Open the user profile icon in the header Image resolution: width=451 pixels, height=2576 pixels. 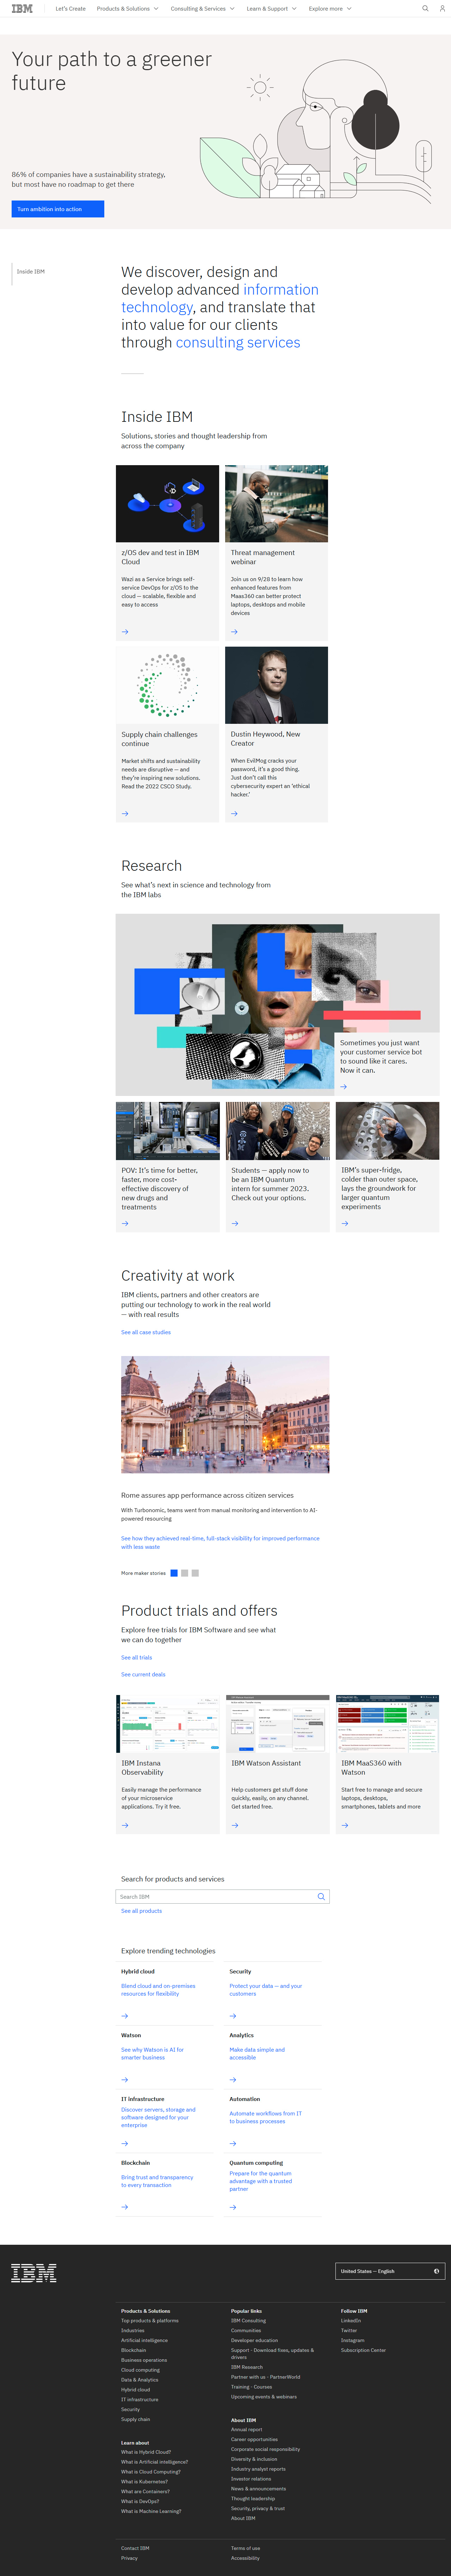click(442, 8)
